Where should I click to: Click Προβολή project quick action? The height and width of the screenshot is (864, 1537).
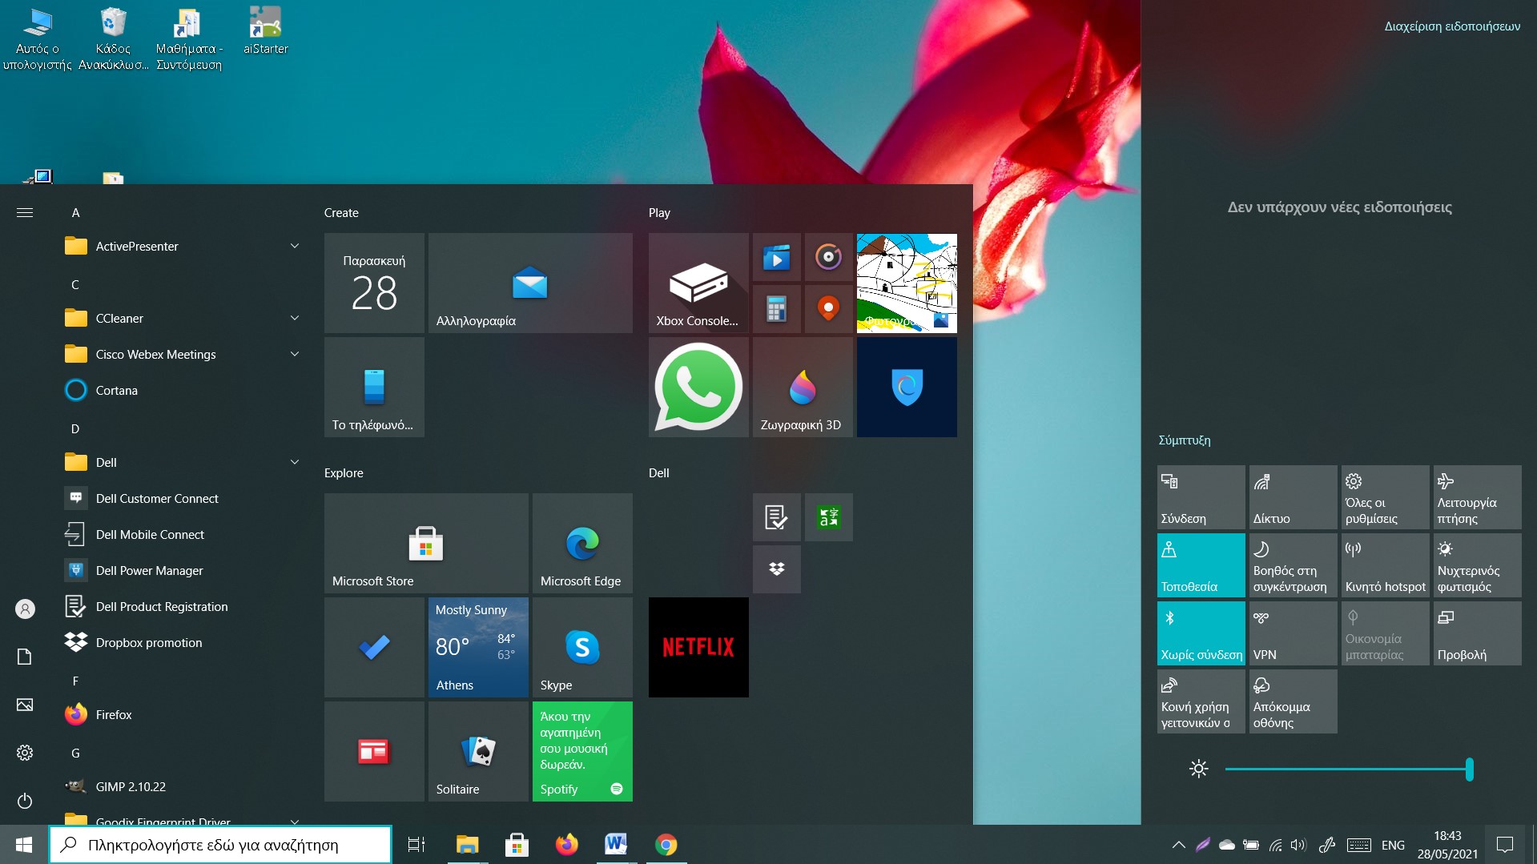point(1477,633)
